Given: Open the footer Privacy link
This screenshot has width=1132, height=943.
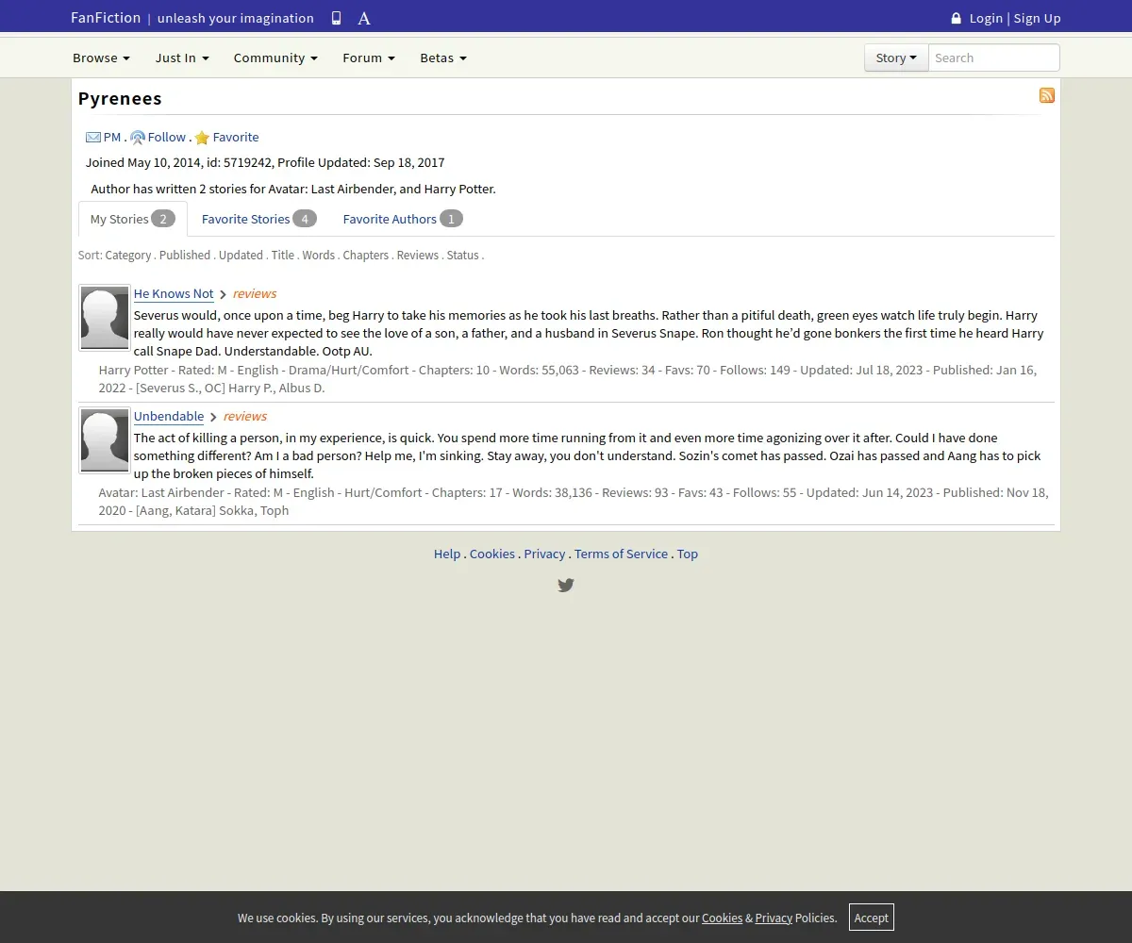Looking at the screenshot, I should coord(544,554).
